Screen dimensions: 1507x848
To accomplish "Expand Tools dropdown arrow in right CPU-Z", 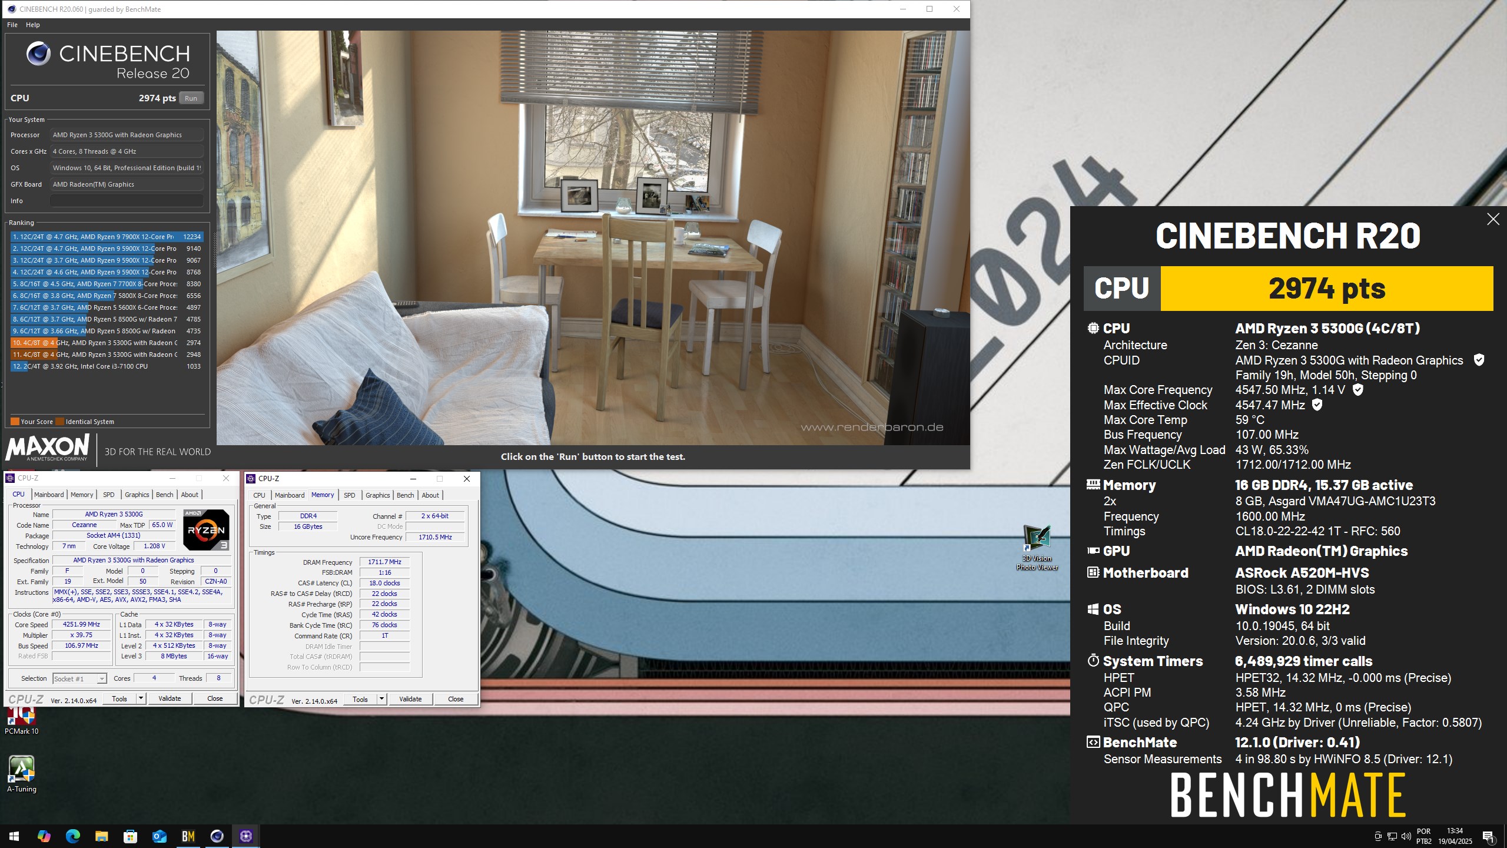I will [381, 699].
